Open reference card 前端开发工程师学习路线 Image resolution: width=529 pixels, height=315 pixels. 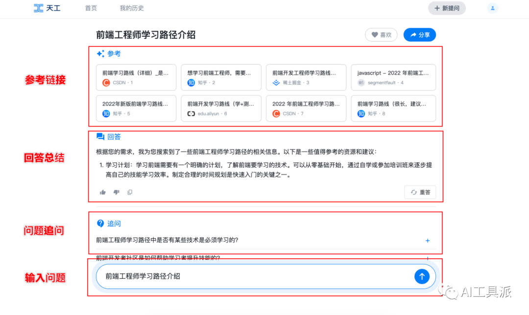[306, 77]
